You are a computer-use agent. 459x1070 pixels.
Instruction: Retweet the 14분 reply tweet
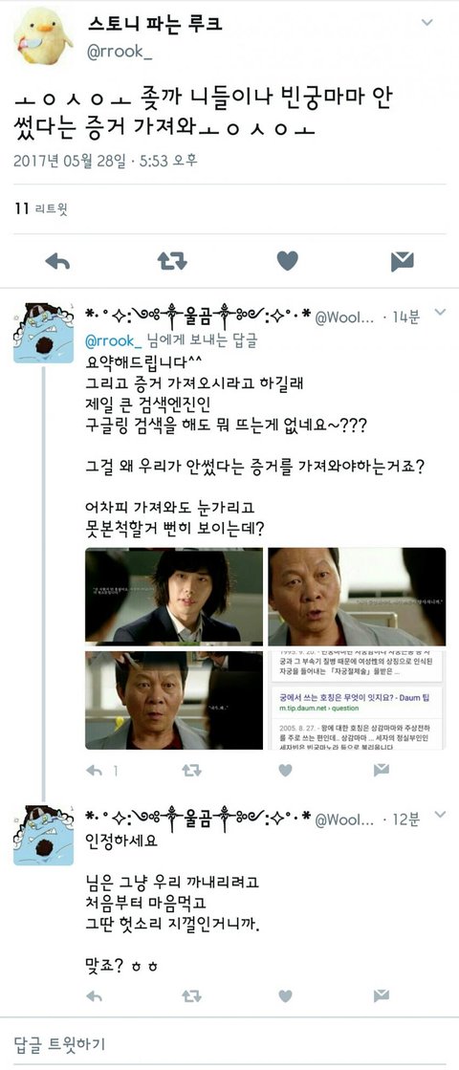[x=191, y=770]
